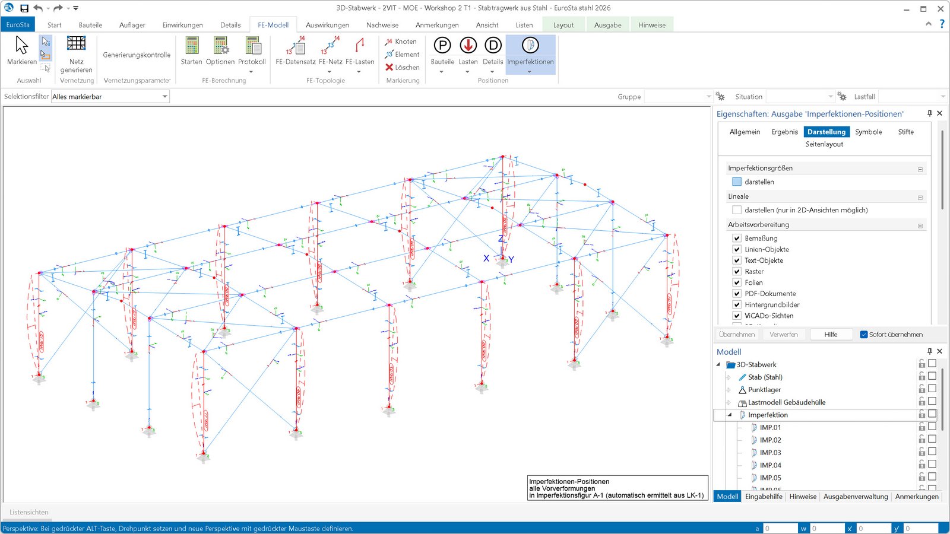This screenshot has height=534, width=950.
Task: Switch to the Seitenlayout properties tab
Action: pos(824,144)
